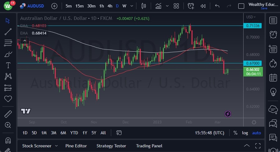Toggle auto scale for price axis
The image size is (280, 152).
pyautogui.click(x=256, y=133)
